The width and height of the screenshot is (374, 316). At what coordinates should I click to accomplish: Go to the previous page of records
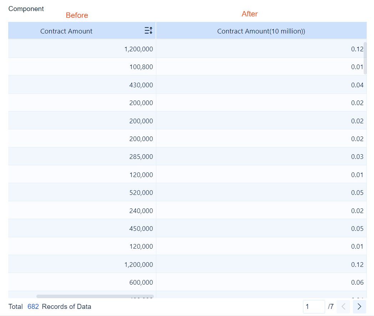(343, 306)
